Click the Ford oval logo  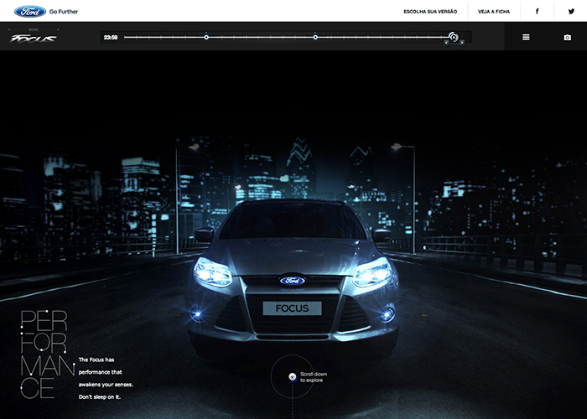coord(30,11)
